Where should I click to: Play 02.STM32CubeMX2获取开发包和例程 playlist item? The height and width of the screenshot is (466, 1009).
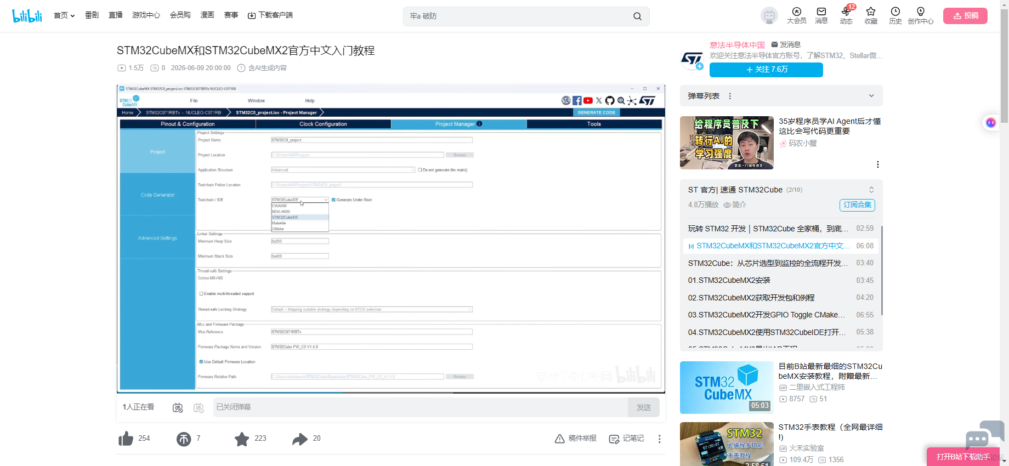(781, 298)
